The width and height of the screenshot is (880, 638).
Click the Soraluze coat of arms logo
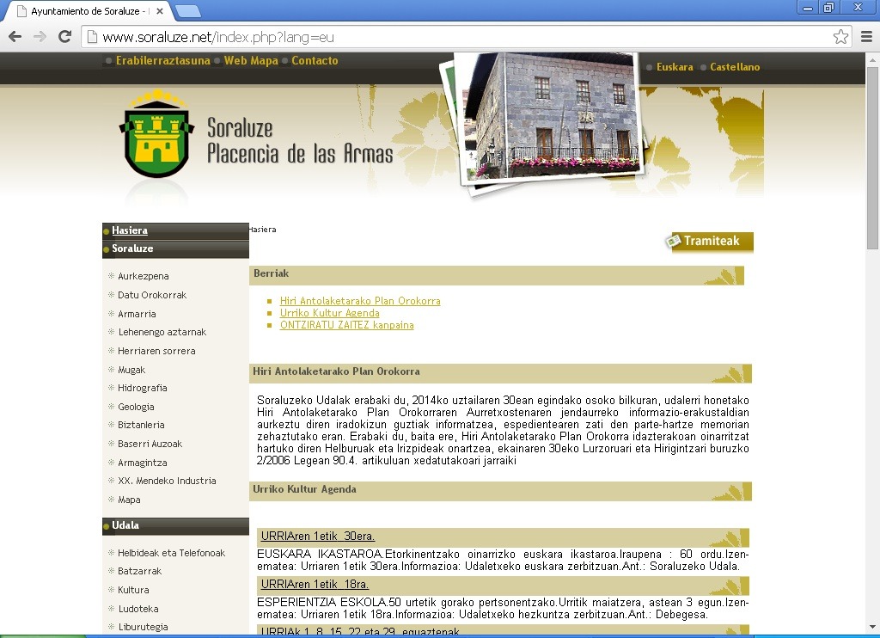(156, 140)
